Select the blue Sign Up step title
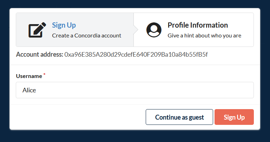This screenshot has width=270, height=142. tap(64, 25)
